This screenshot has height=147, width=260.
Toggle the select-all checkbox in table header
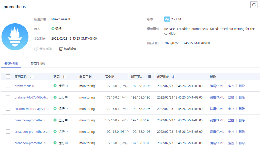pos(8,76)
